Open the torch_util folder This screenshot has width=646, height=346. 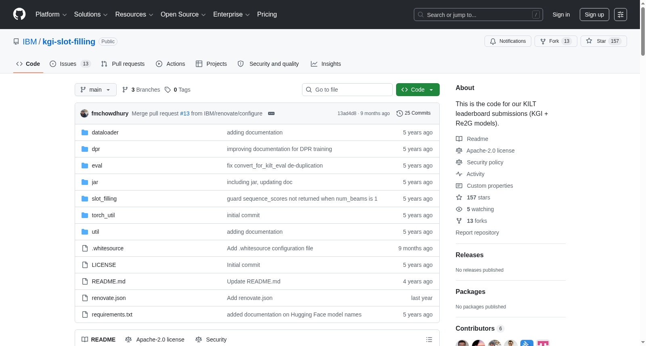pos(103,215)
